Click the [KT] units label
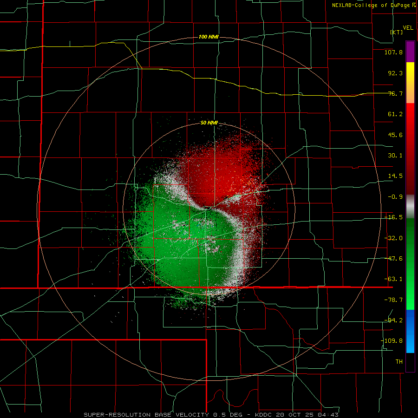 point(397,32)
